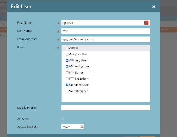
Task: Click 'usafe' text in background row
Action: coord(165,30)
